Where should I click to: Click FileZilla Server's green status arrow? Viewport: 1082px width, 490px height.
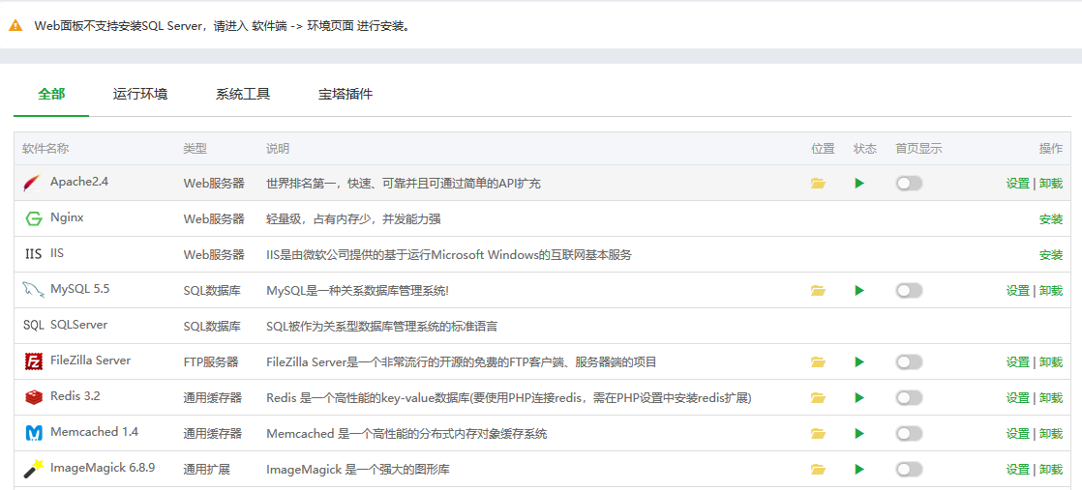click(859, 361)
